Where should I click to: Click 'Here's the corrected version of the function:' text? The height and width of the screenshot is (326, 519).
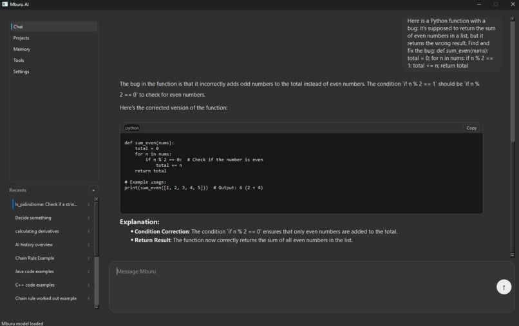click(173, 108)
